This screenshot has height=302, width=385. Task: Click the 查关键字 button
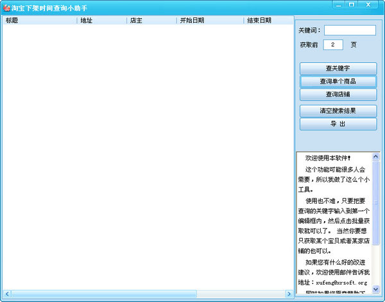[x=338, y=68]
